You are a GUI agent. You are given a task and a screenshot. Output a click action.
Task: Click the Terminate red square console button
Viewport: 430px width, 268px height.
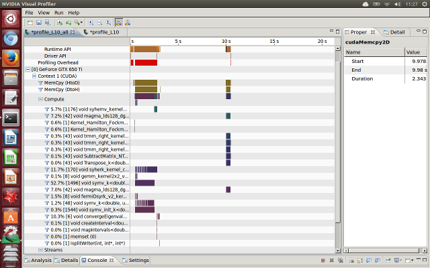coord(323,261)
